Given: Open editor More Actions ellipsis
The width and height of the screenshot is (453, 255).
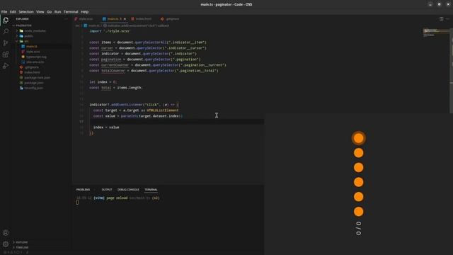Looking at the screenshot, I should click(447, 19).
